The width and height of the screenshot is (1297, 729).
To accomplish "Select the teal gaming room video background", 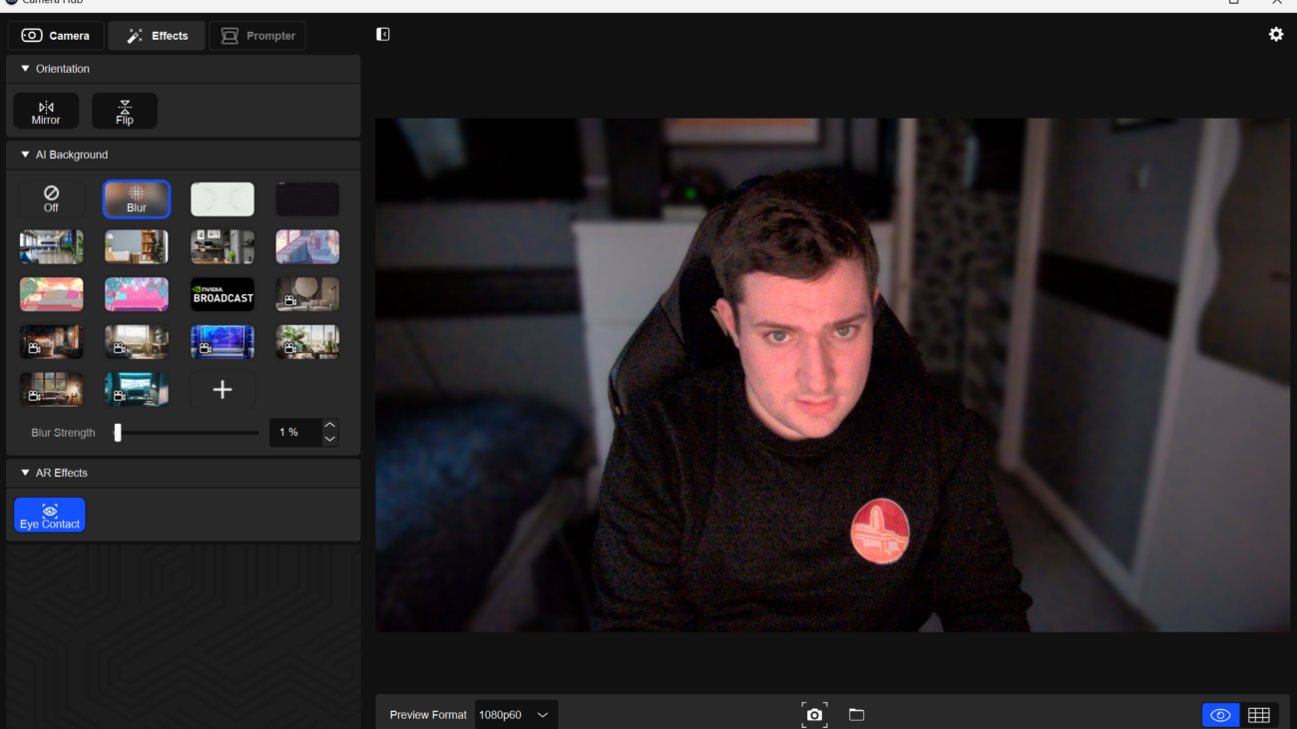I will (x=137, y=390).
